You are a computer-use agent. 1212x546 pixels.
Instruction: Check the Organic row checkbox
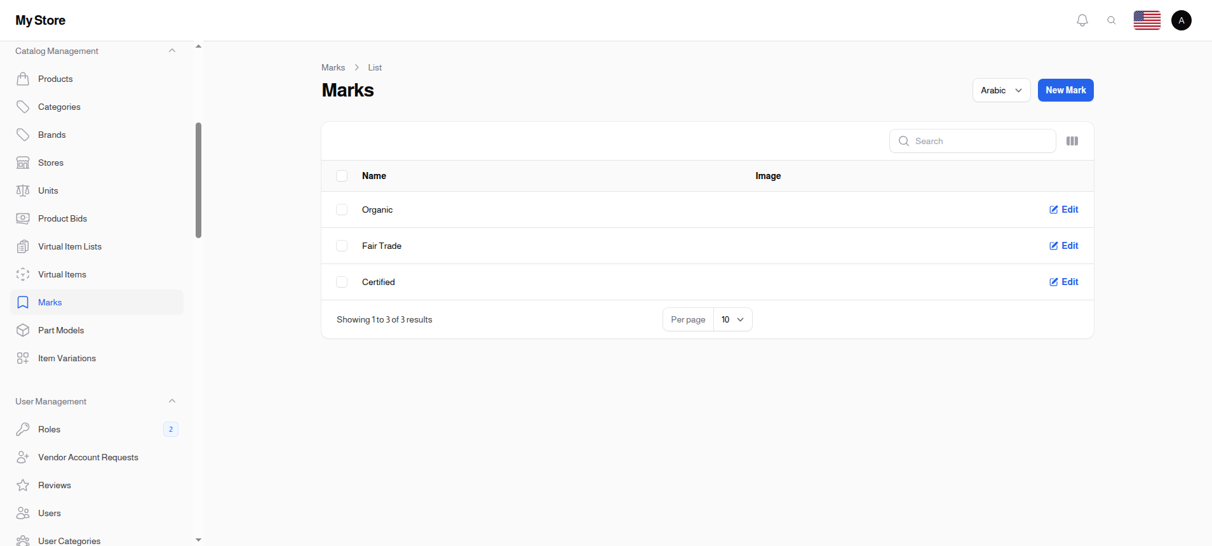(x=342, y=210)
